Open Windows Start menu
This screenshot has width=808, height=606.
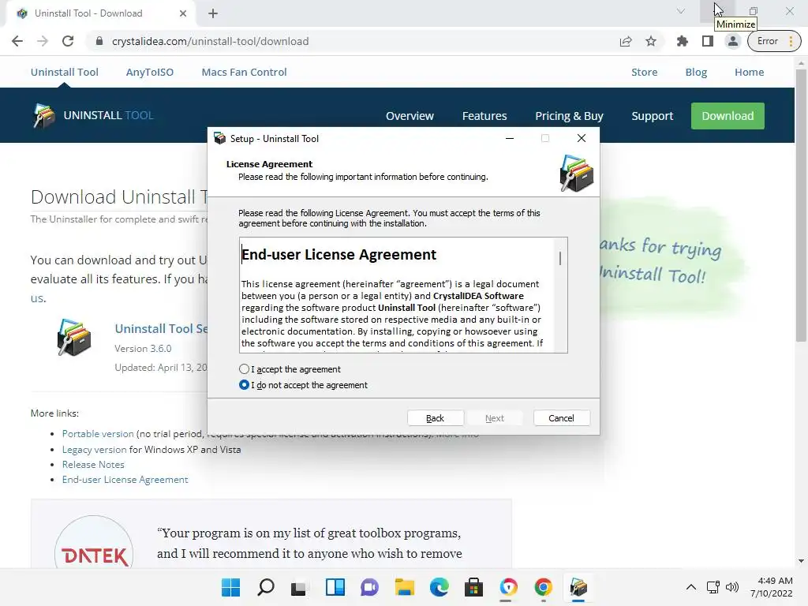[230, 587]
